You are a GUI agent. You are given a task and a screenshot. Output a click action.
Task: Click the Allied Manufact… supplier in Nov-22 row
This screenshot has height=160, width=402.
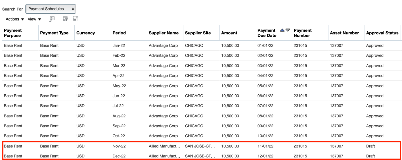(x=164, y=146)
